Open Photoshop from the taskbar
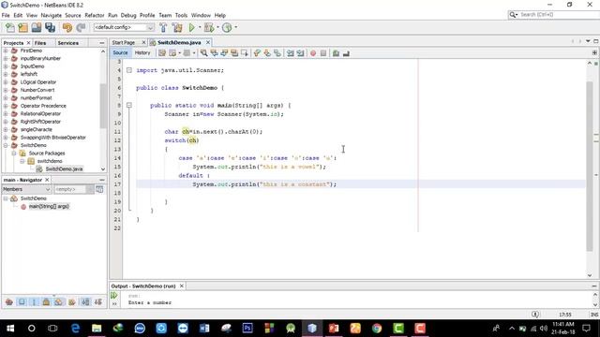The width and height of the screenshot is (600, 337). [x=247, y=329]
